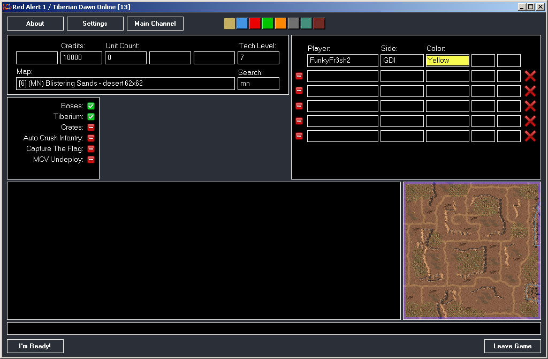Open the Side dropdown showing GDI
The height and width of the screenshot is (359, 548).
402,61
